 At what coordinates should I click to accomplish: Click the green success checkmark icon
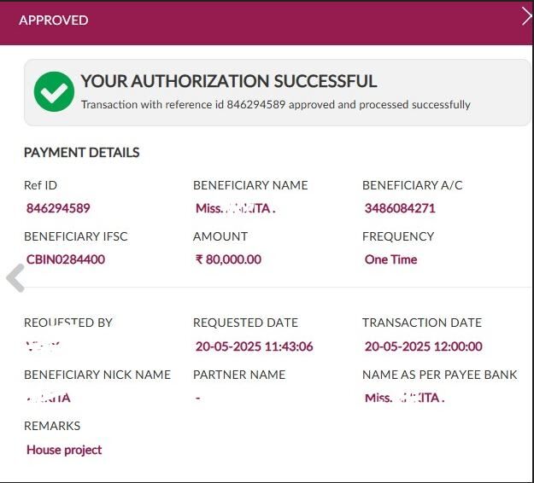click(x=54, y=91)
